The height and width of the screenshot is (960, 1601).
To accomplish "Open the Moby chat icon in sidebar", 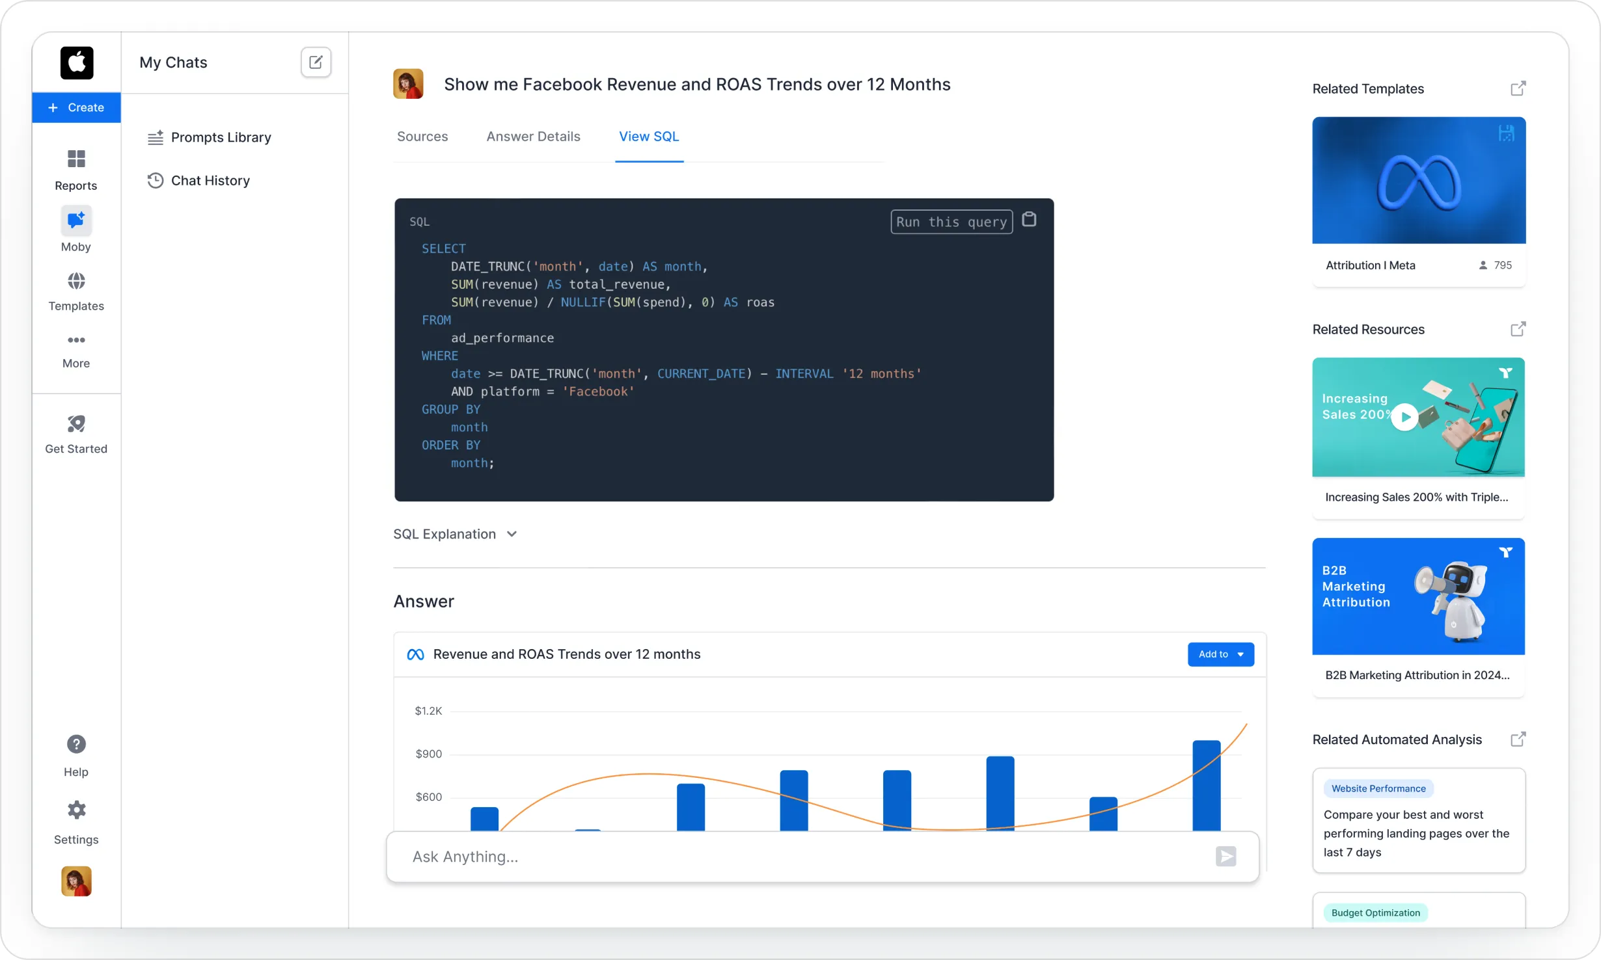I will coord(76,221).
